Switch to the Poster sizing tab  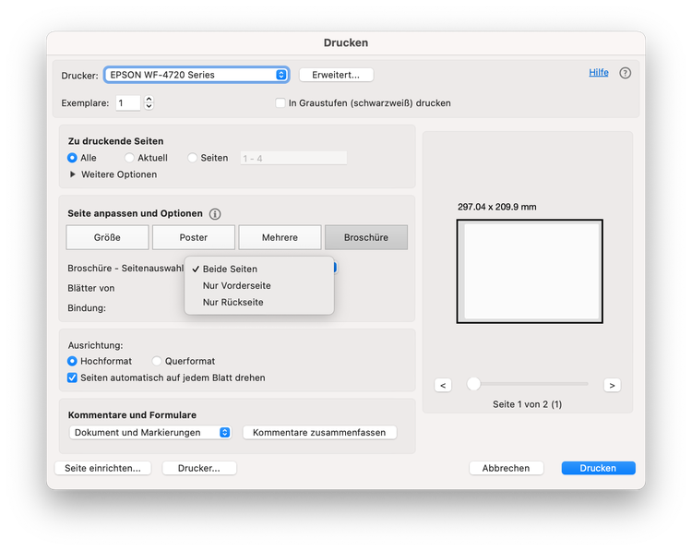193,237
